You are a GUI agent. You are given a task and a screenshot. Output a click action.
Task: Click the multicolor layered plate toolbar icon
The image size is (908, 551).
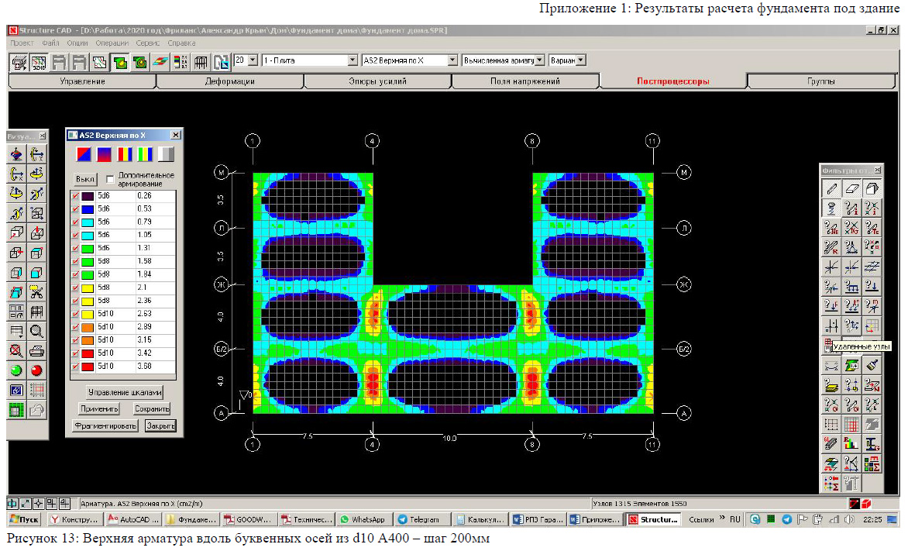point(160,61)
